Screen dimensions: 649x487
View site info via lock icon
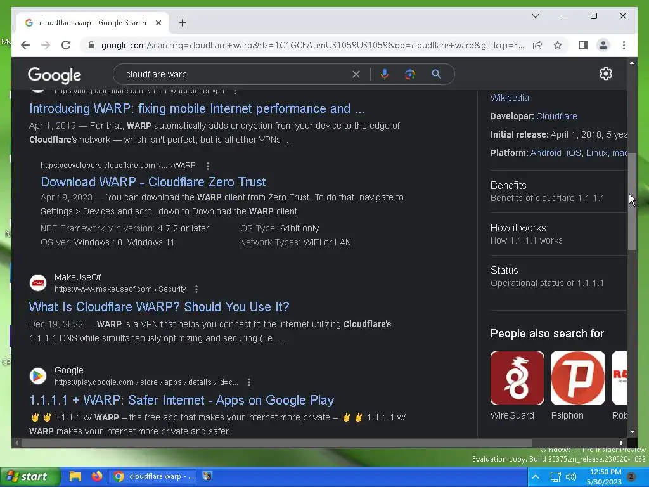tap(91, 45)
